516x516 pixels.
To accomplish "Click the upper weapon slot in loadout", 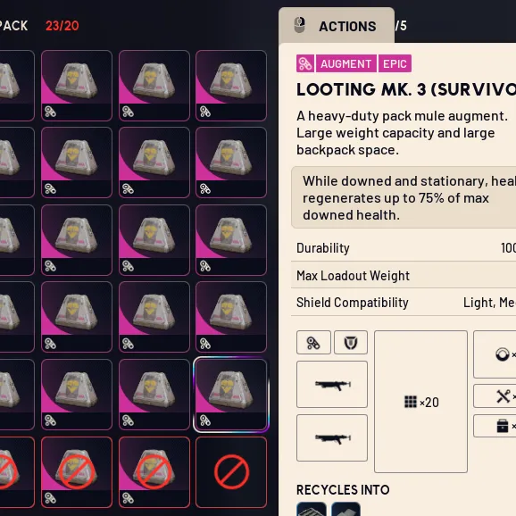I will (332, 385).
